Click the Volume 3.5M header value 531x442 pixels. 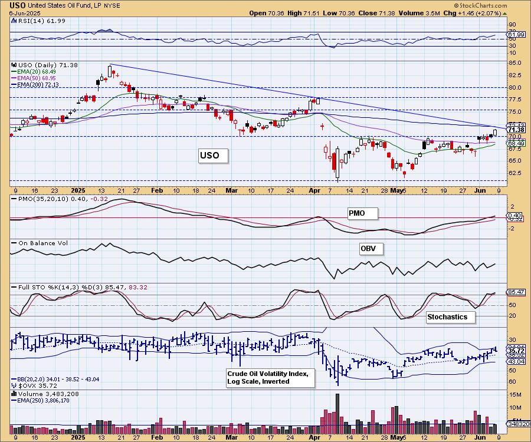(419, 13)
